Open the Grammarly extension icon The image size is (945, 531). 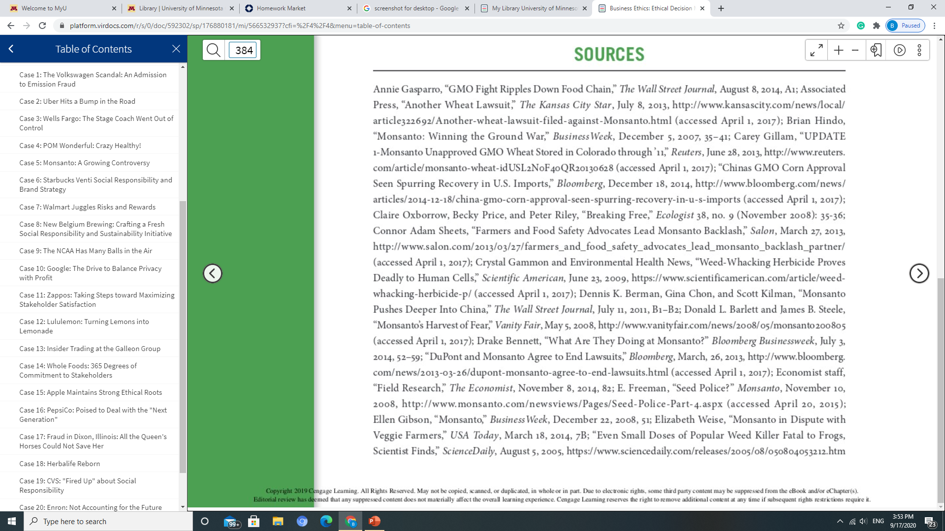[x=861, y=26]
